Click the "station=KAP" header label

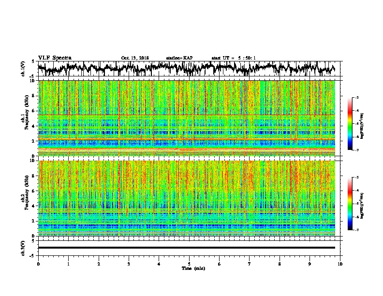click(179, 58)
